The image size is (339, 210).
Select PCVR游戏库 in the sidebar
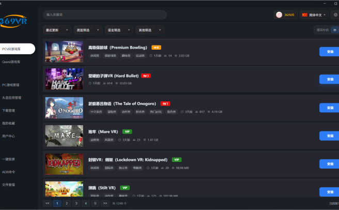[x=17, y=49]
